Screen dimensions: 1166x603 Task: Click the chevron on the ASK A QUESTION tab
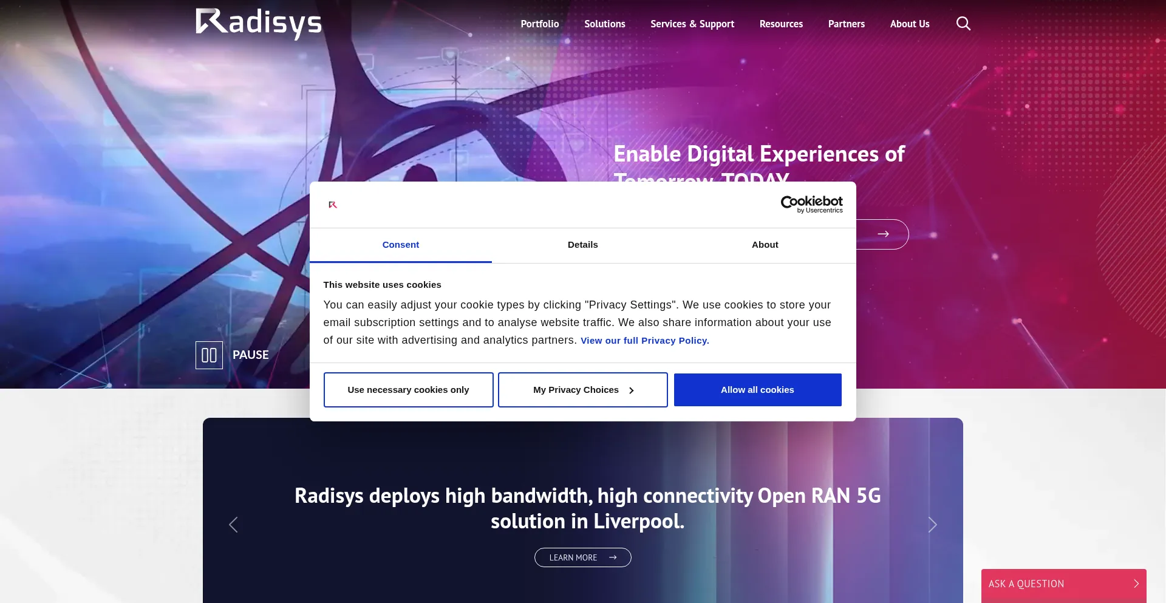(x=1137, y=583)
